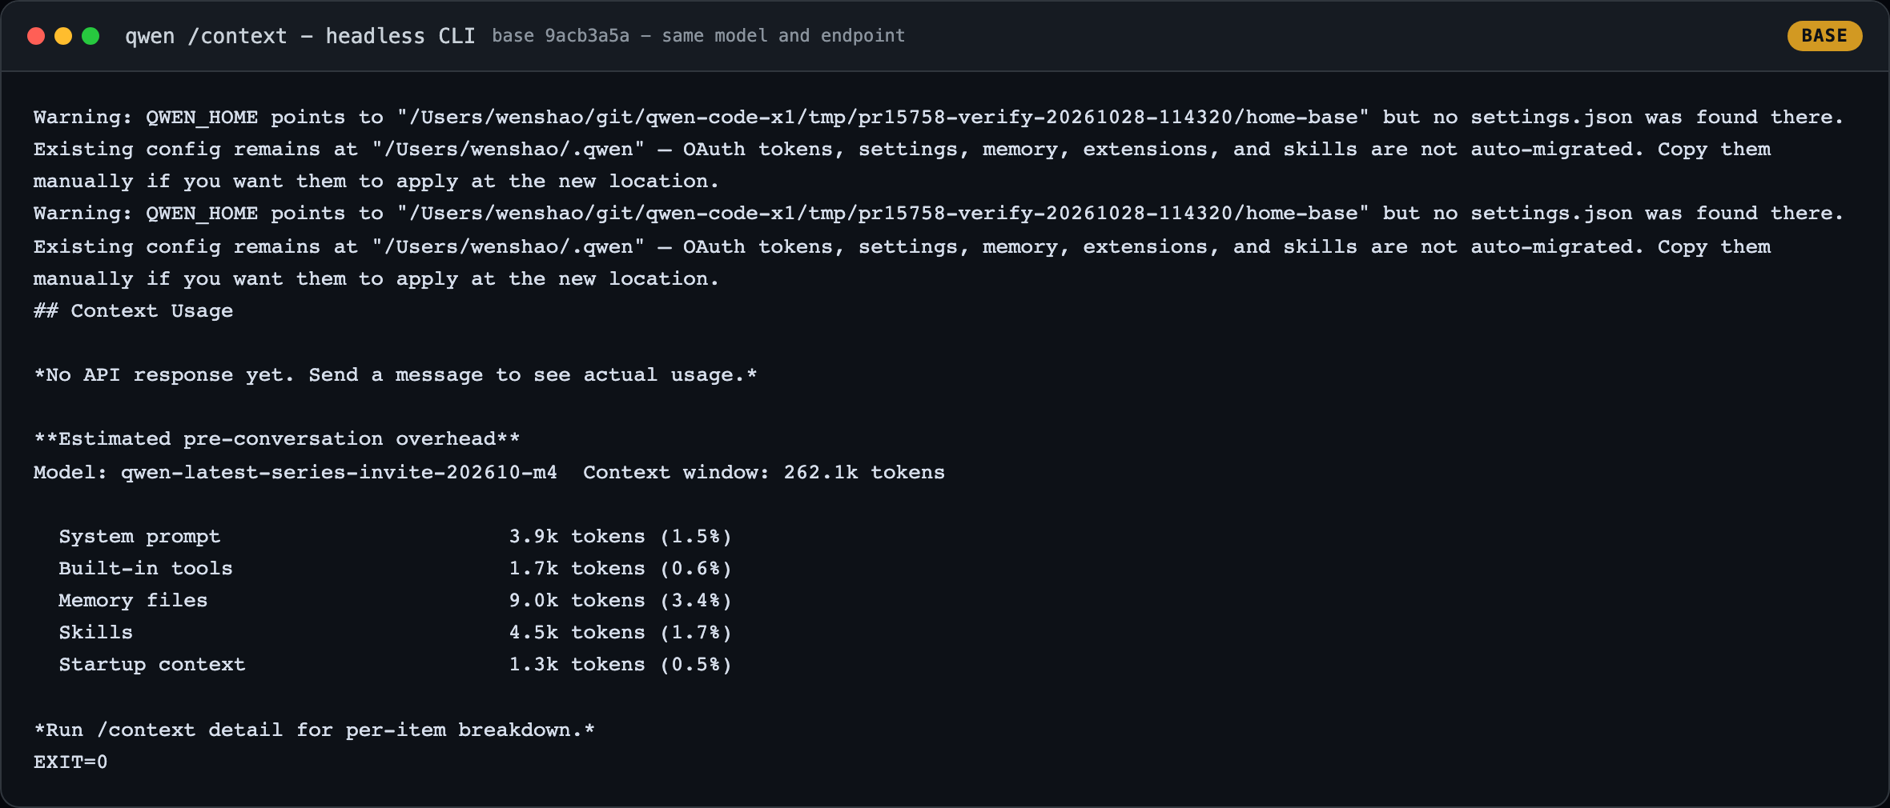This screenshot has width=1890, height=808.
Task: Click the '## Context Usage' heading line
Action: click(x=133, y=310)
